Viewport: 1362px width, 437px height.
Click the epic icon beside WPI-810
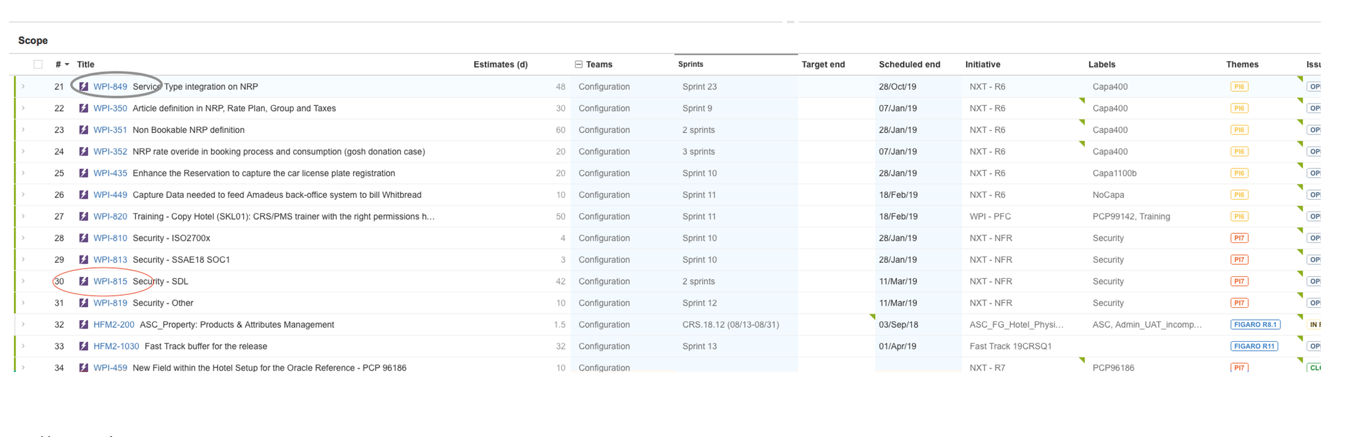tap(84, 238)
